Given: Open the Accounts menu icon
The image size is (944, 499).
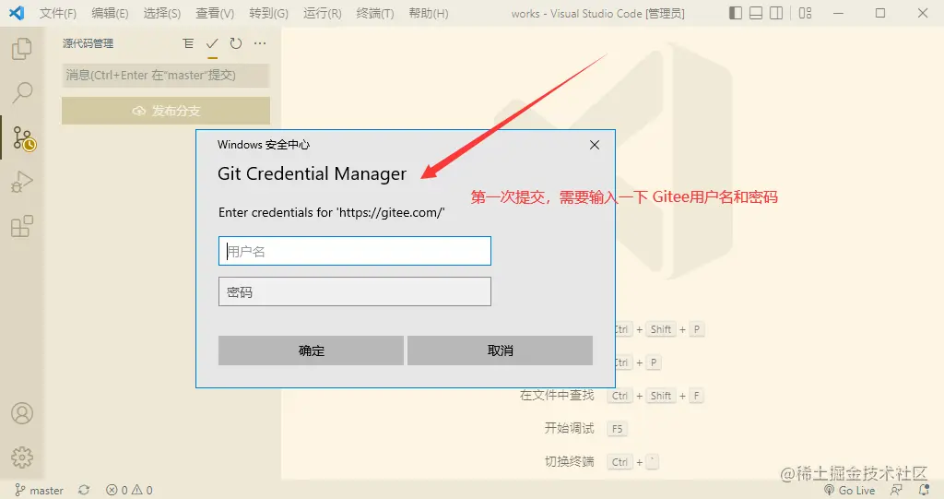Looking at the screenshot, I should pyautogui.click(x=22, y=413).
